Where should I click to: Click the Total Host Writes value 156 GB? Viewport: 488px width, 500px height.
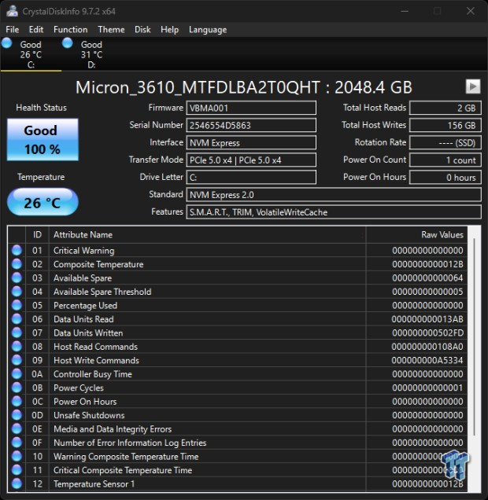(x=445, y=125)
